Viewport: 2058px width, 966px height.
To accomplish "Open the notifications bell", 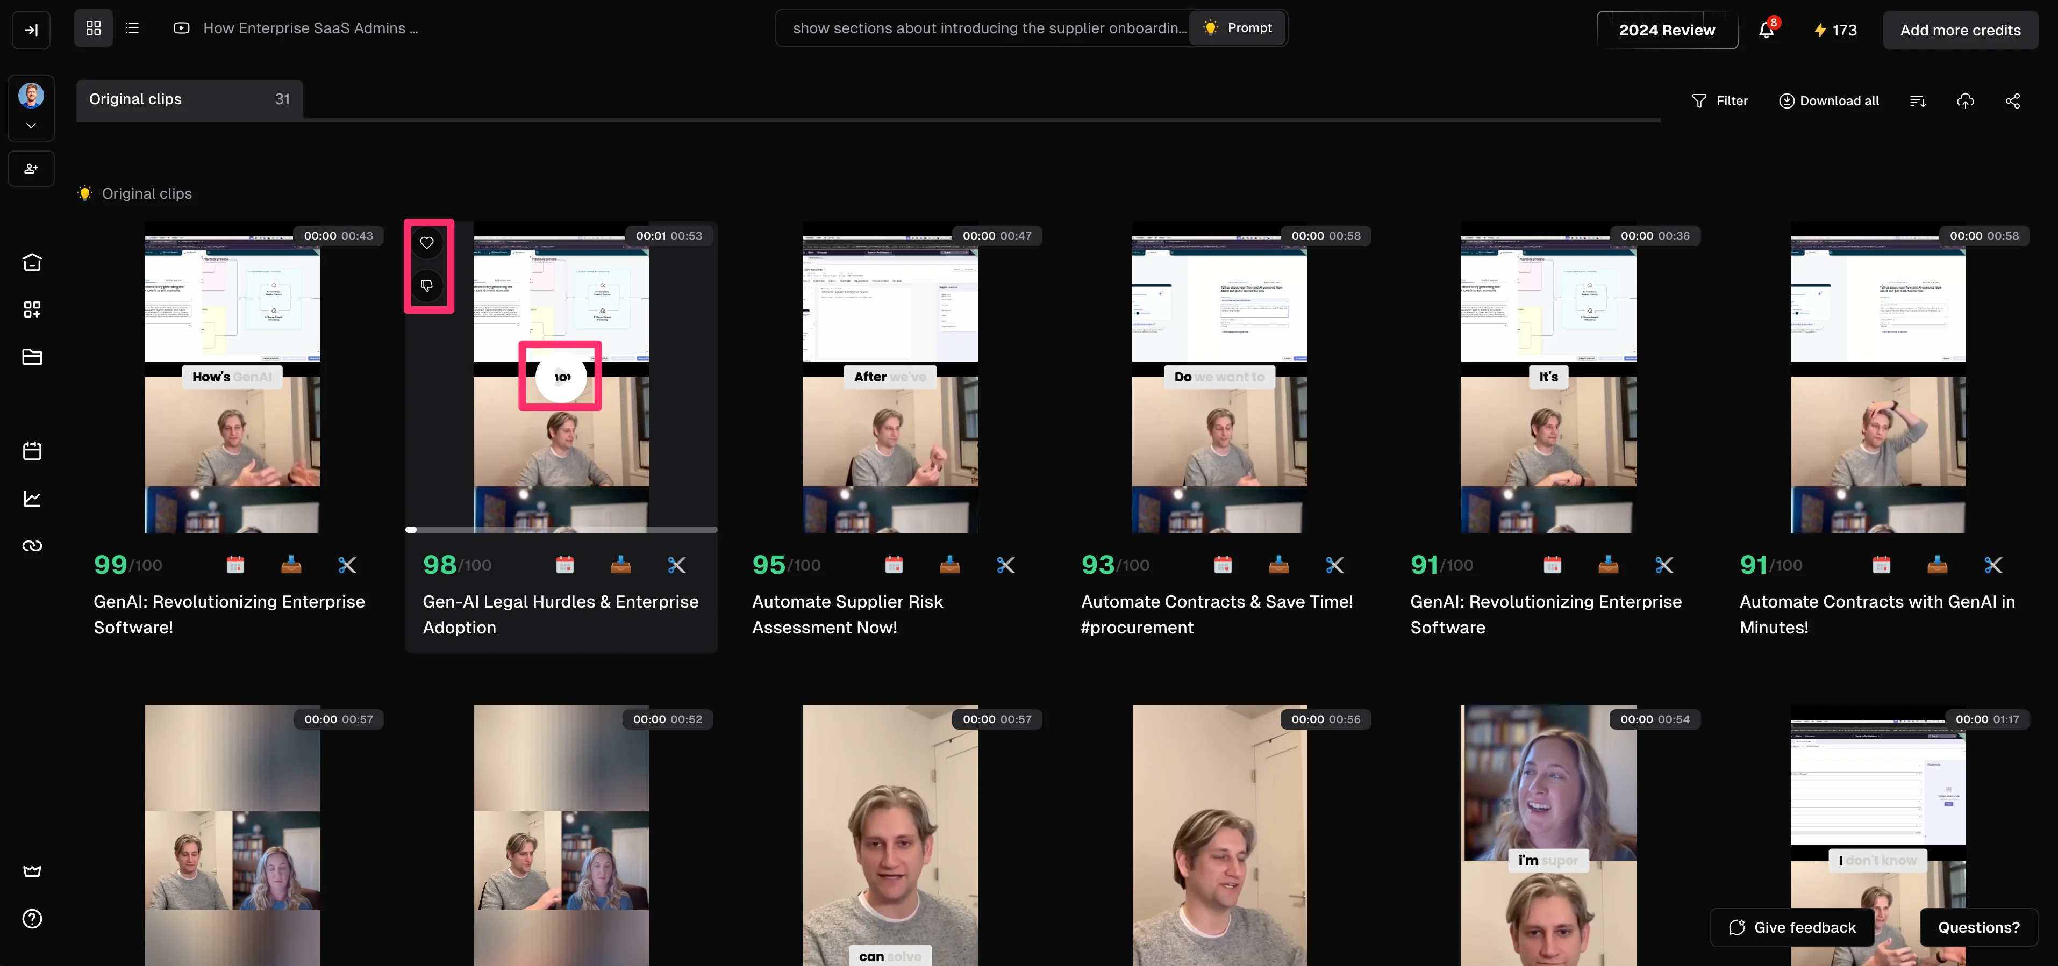I will 1767,30.
